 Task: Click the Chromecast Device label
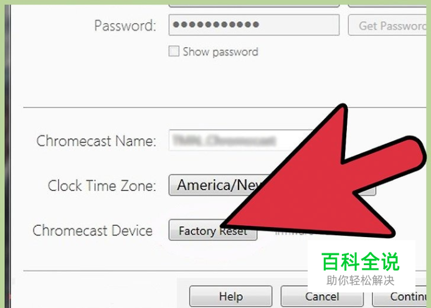[92, 230]
